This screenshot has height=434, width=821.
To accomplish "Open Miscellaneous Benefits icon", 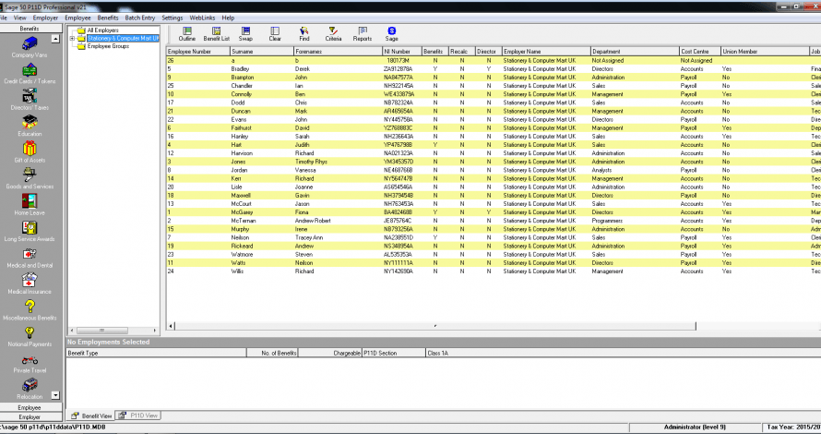I will pos(30,309).
